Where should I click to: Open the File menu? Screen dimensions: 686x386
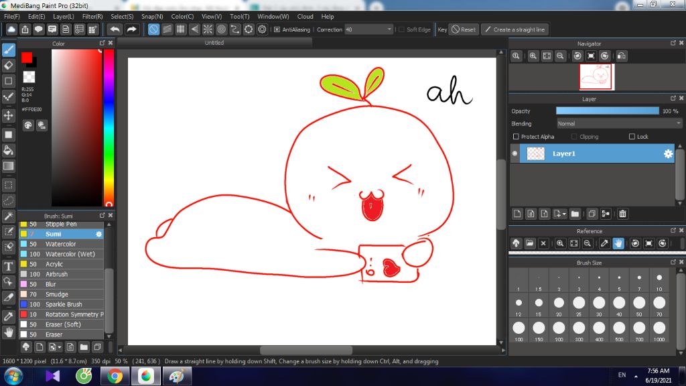click(x=12, y=17)
